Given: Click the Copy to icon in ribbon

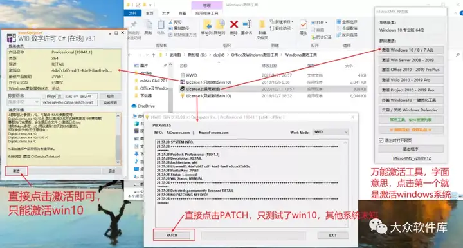Looking at the screenshot, I should [220, 24].
